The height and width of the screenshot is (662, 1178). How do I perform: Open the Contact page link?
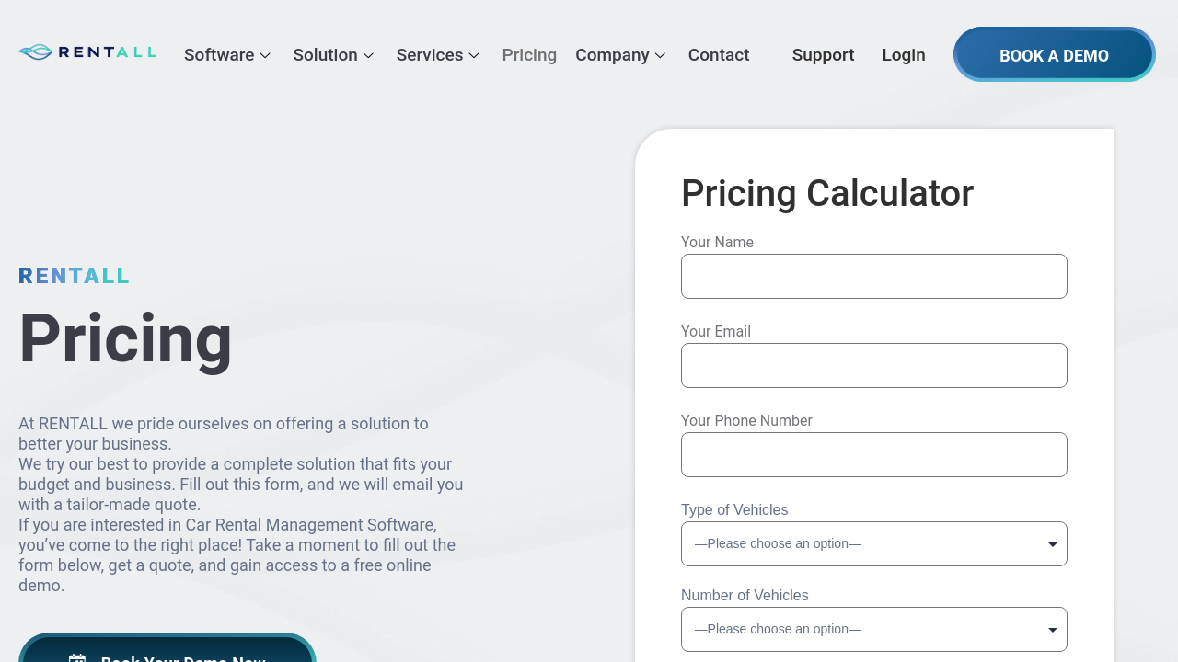719,55
